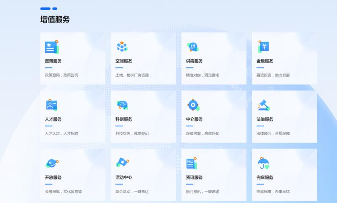Click the text 精准对接，满足需求
The image size is (337, 203).
tap(203, 75)
